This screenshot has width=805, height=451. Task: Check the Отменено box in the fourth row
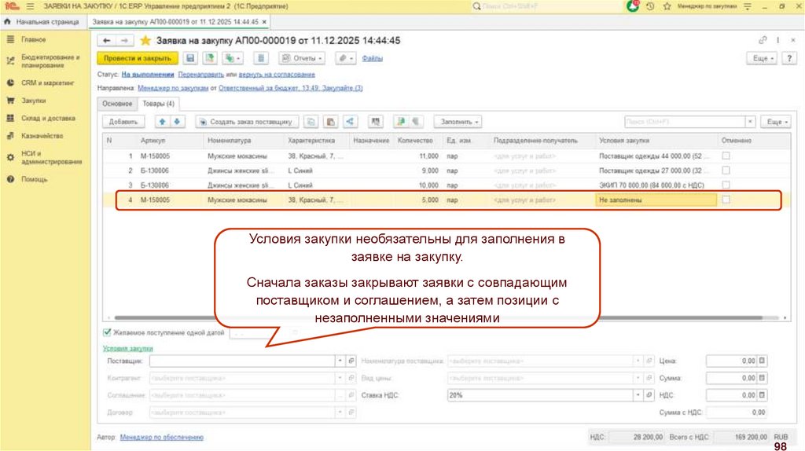pos(726,200)
